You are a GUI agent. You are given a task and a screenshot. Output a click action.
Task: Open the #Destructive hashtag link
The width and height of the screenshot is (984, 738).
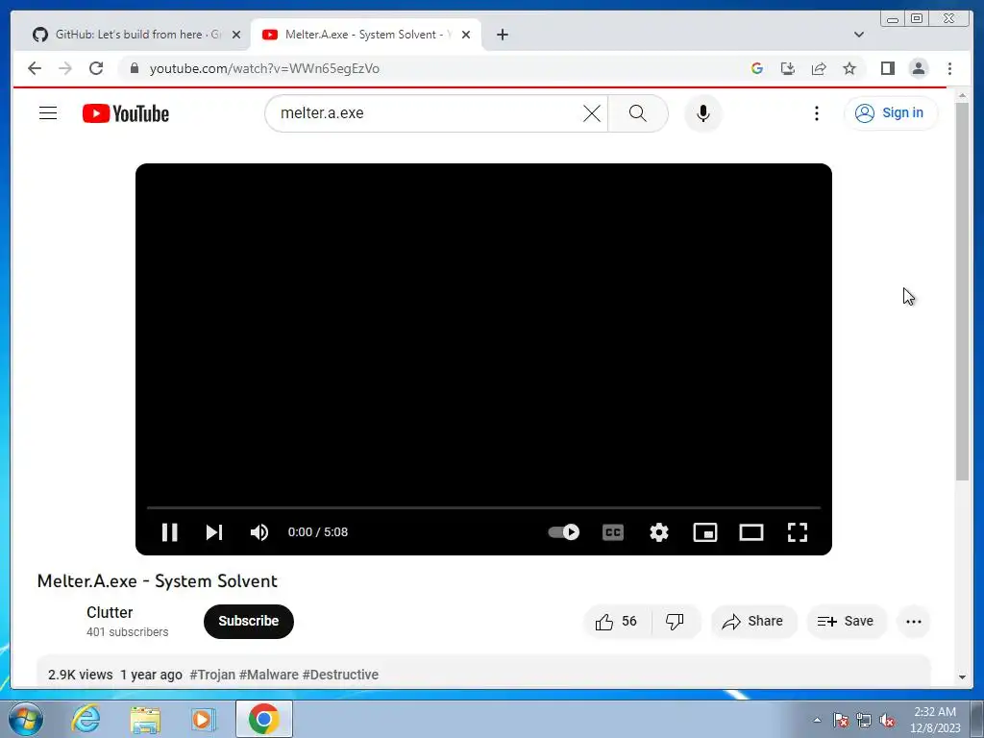[340, 675]
